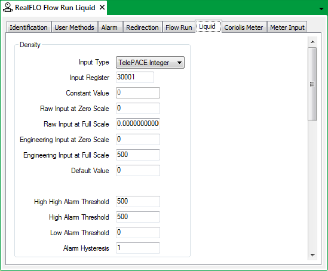Switch to the Flow Run tab
328x271 pixels.
[x=179, y=27]
